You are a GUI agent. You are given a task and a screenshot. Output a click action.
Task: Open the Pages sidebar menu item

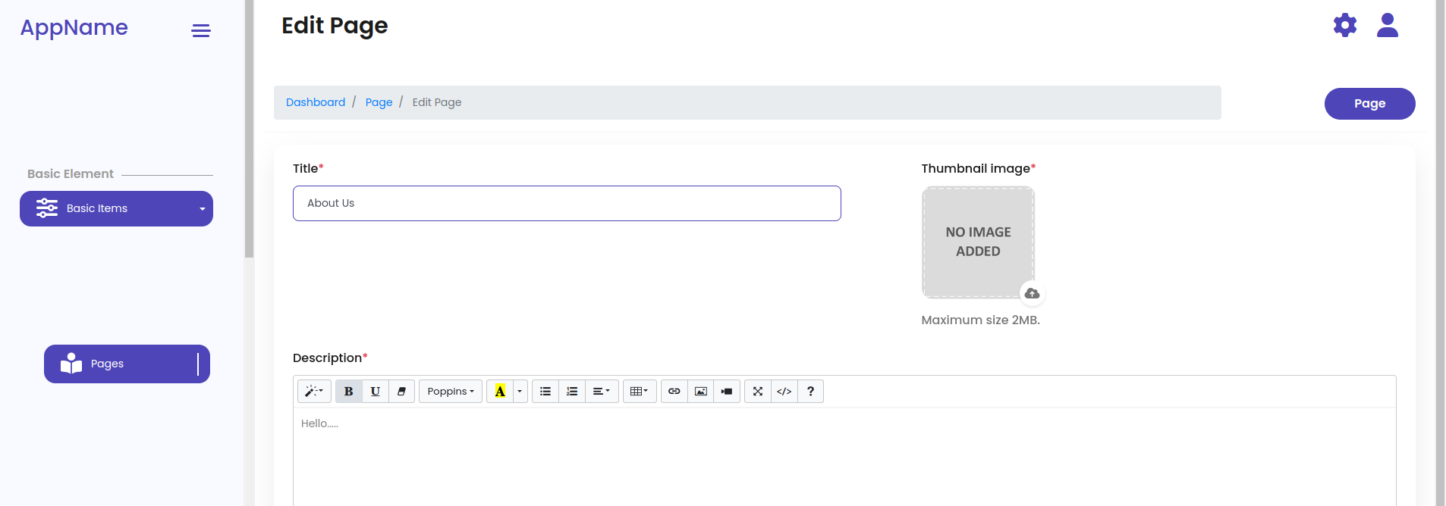[127, 364]
